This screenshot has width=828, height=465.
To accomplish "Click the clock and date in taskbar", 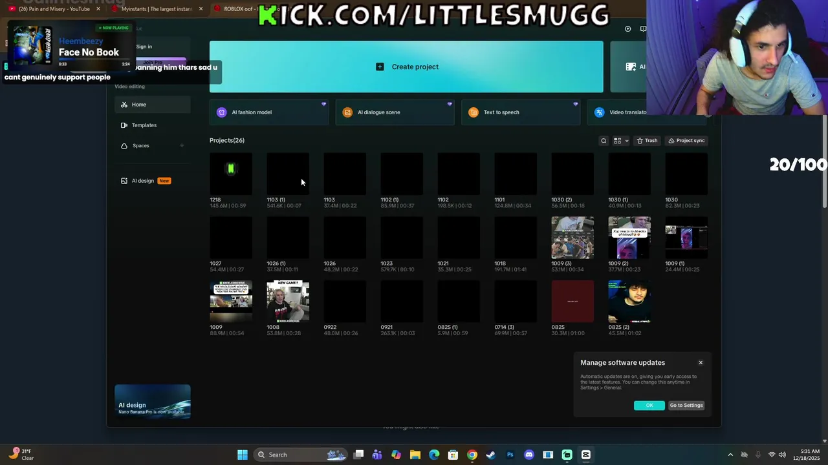I will pyautogui.click(x=805, y=455).
